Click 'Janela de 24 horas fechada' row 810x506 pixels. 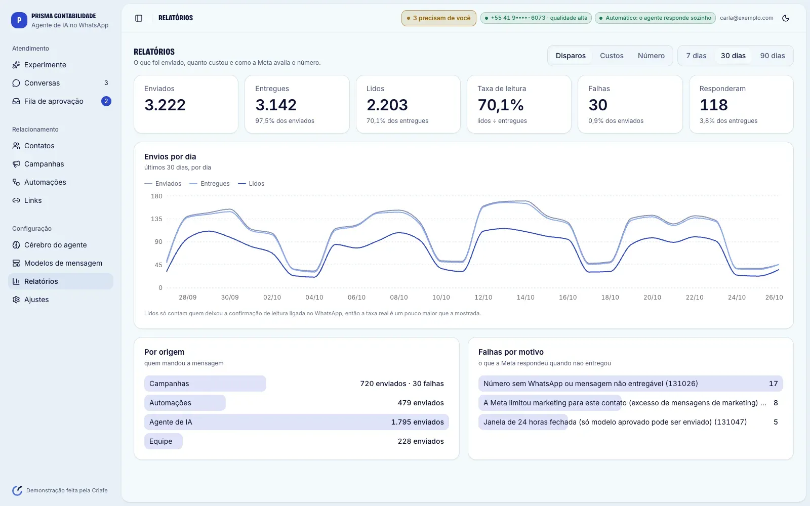pyautogui.click(x=631, y=422)
